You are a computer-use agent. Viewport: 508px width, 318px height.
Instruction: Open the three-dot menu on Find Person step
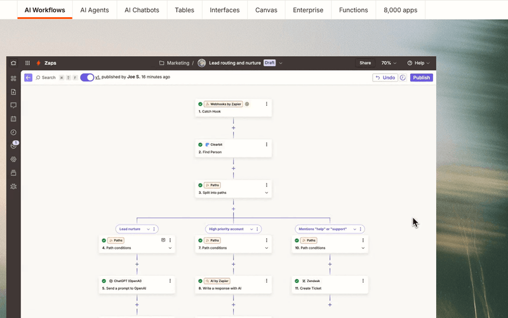pos(267,144)
